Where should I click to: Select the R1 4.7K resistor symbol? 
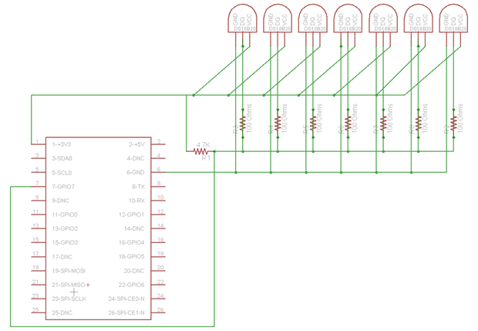click(x=201, y=151)
